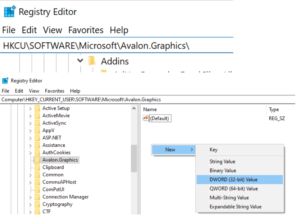Click the CTF folder icon
Image resolution: width=297 pixels, height=216 pixels.
click(37, 211)
